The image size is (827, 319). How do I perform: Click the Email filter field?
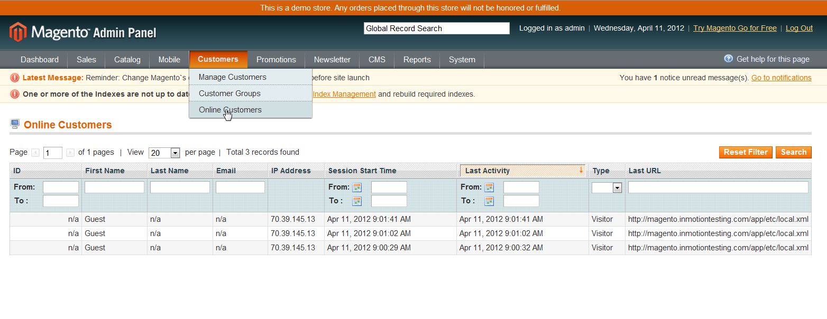pyautogui.click(x=240, y=187)
